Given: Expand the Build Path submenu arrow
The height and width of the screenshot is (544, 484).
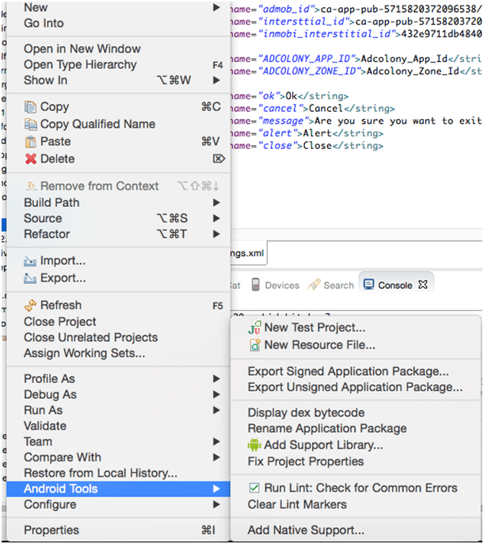Looking at the screenshot, I should (216, 202).
